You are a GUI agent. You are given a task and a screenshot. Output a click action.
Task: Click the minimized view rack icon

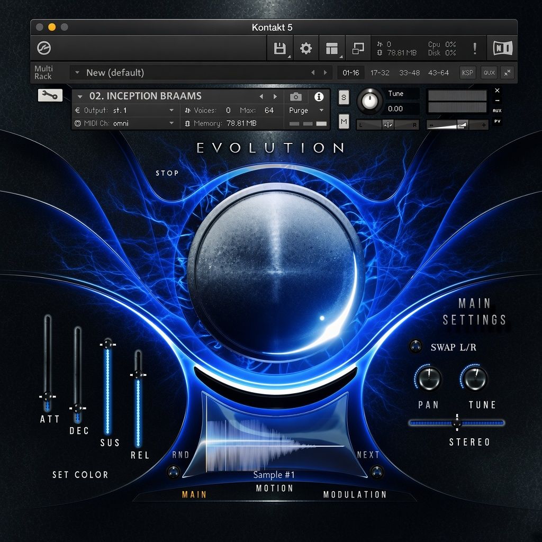coord(358,48)
